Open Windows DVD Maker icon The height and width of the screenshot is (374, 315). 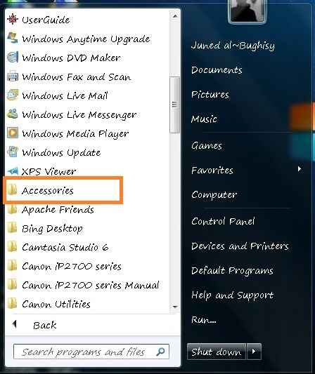13,58
